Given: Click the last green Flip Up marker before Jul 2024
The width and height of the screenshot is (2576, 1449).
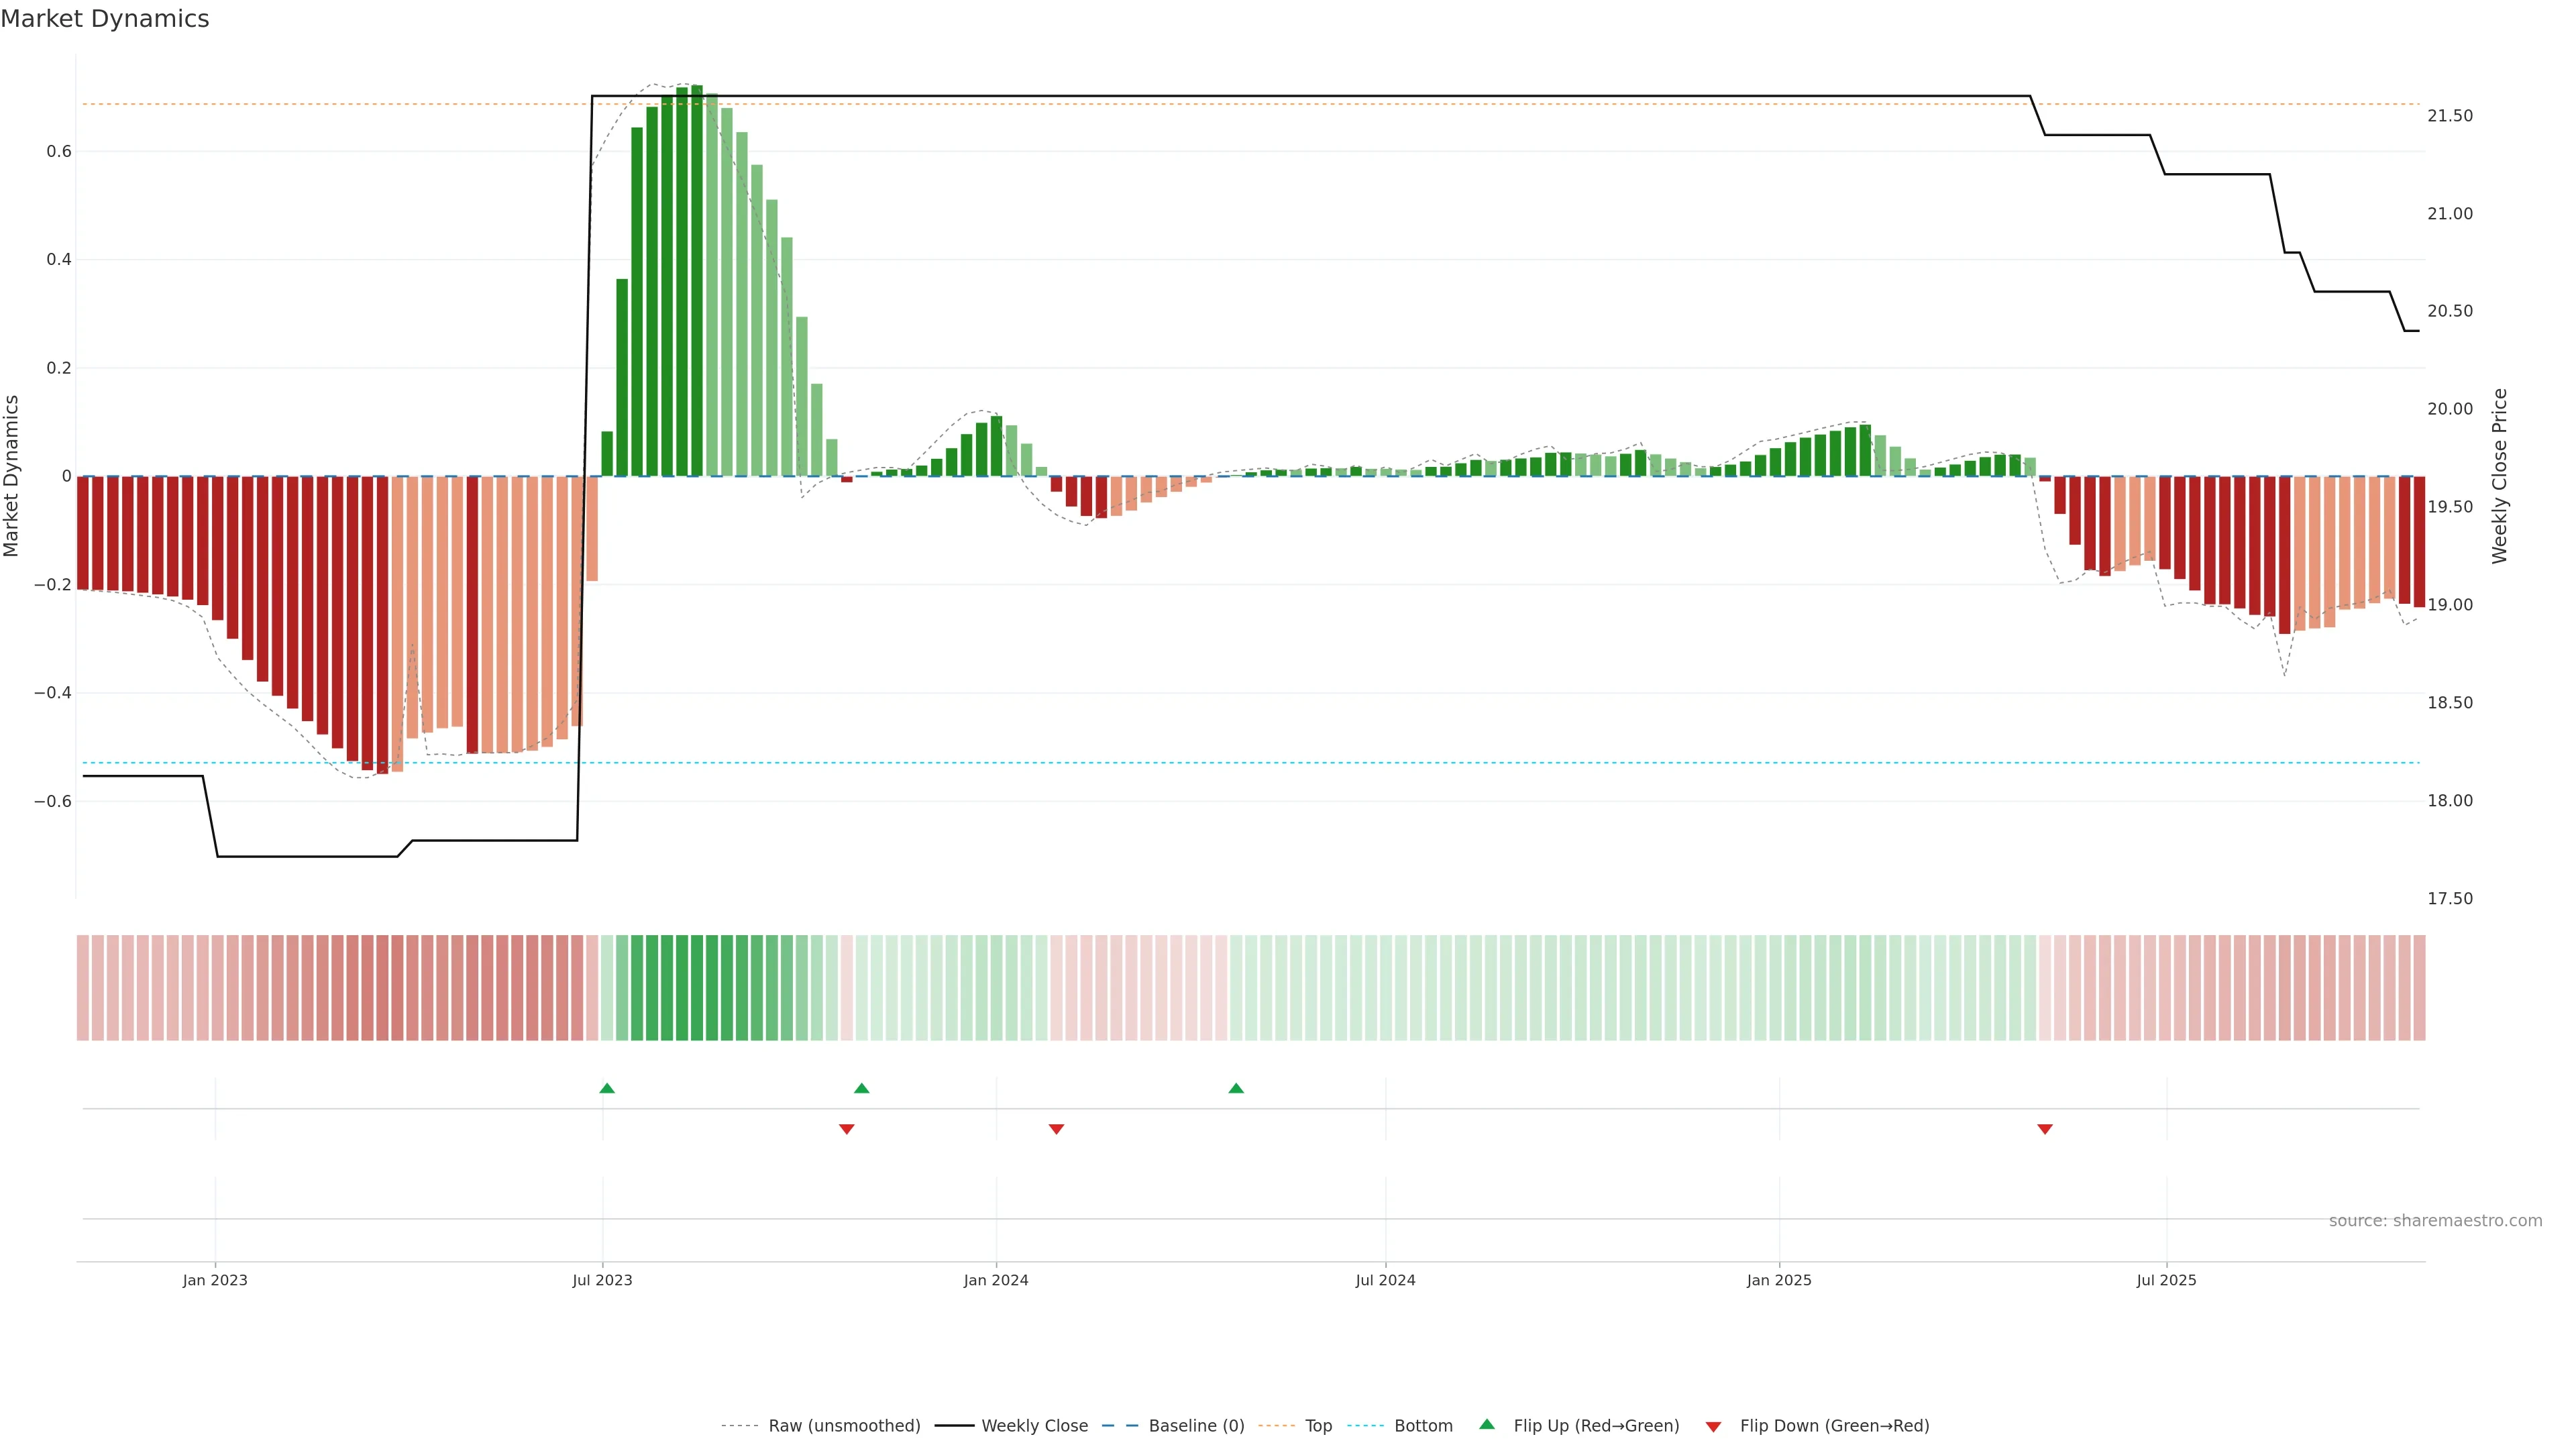Looking at the screenshot, I should point(1236,1088).
